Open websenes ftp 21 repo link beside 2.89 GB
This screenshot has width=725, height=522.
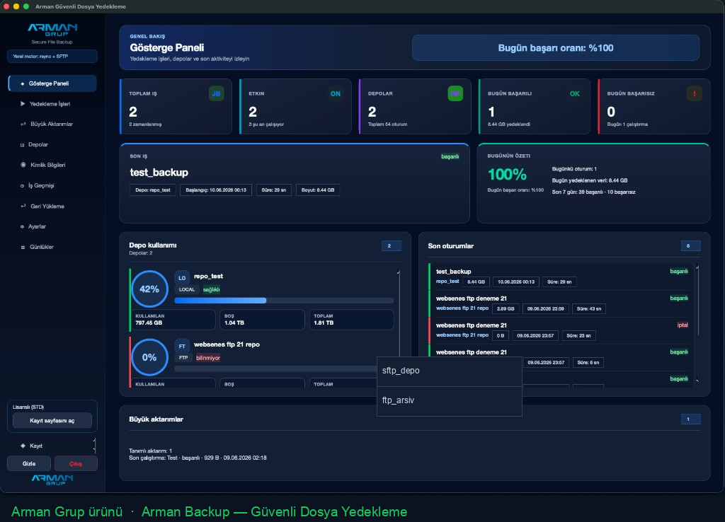tap(462, 308)
